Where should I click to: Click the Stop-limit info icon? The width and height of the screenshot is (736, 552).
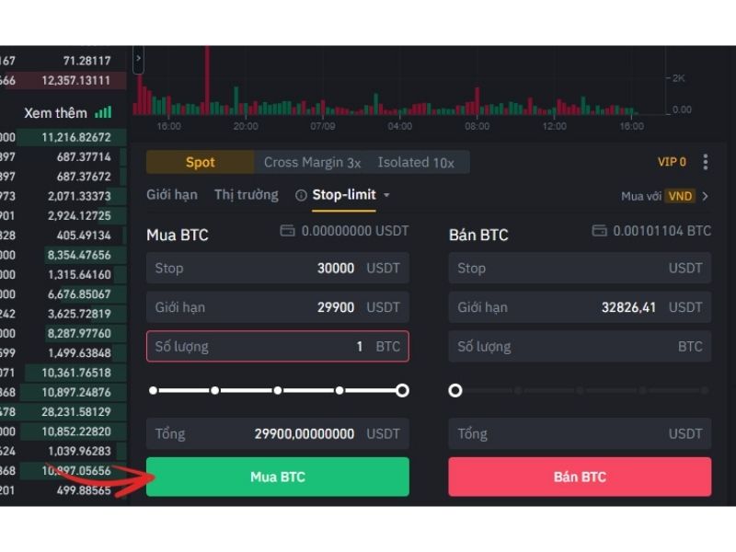pos(301,195)
